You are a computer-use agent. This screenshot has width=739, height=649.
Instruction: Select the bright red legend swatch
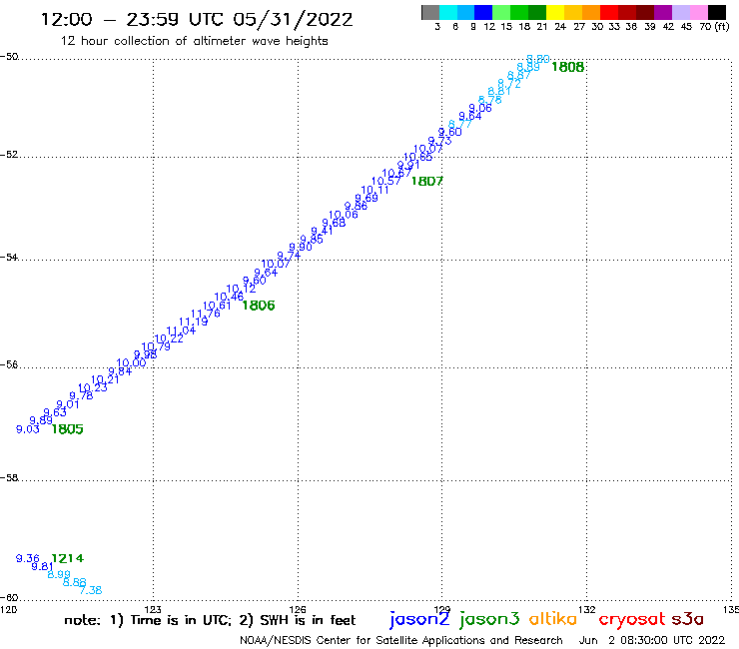609,12
